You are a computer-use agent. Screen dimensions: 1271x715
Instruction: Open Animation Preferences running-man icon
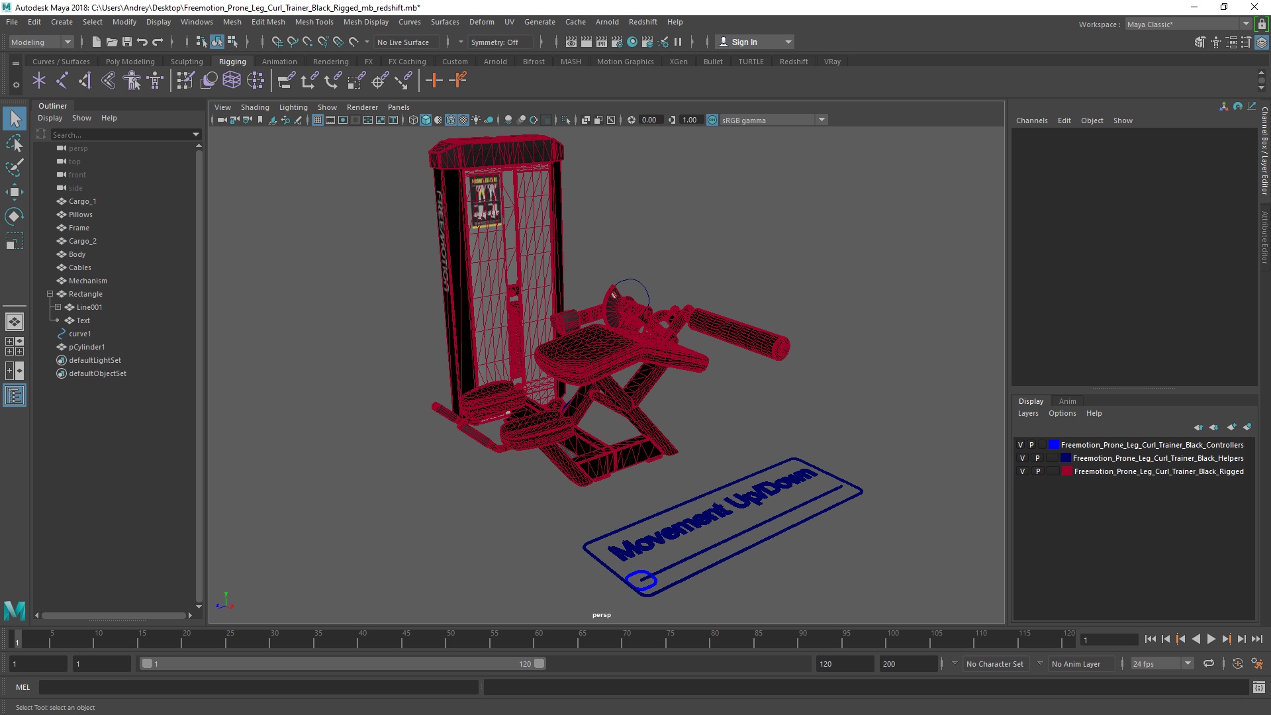click(1257, 663)
